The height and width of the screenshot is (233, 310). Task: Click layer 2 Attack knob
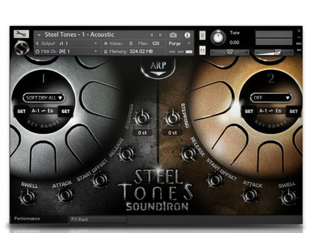click(x=250, y=195)
